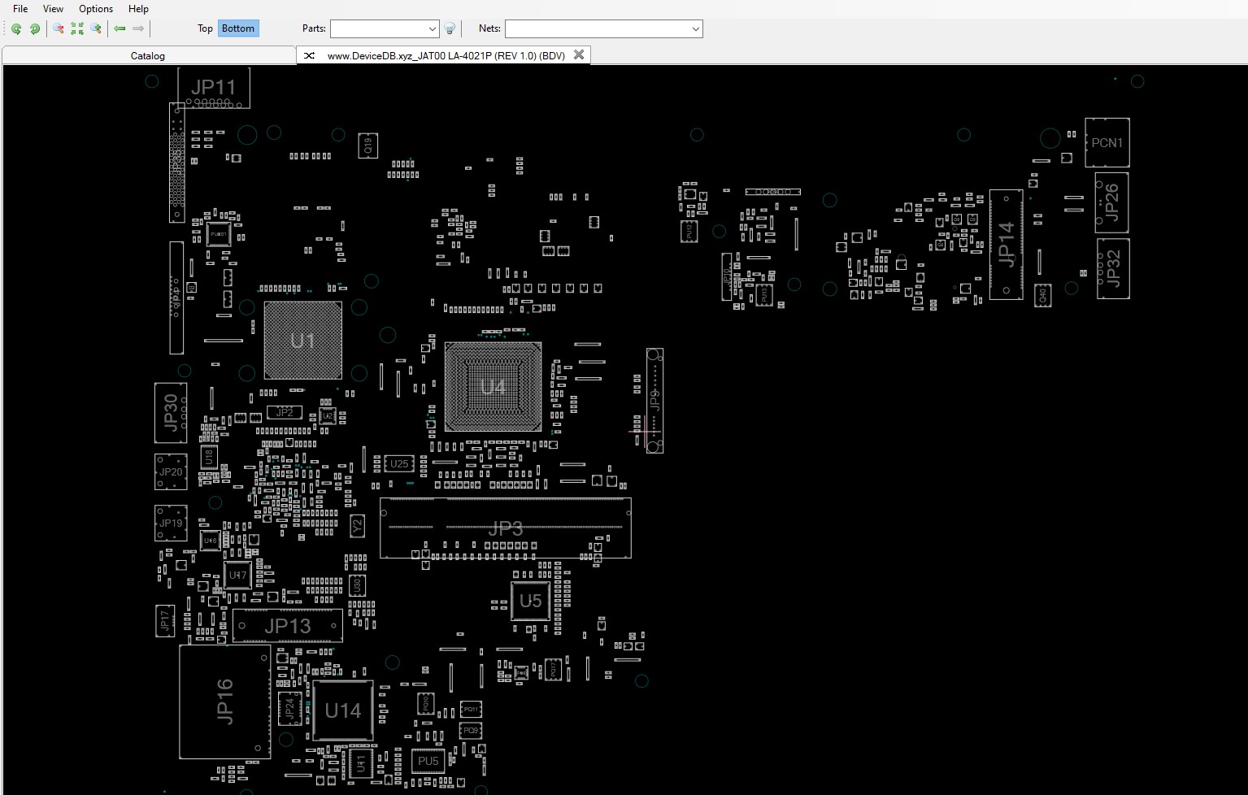Select the JP3 connector on the board
Screen dimensions: 1248x795
[x=505, y=528]
